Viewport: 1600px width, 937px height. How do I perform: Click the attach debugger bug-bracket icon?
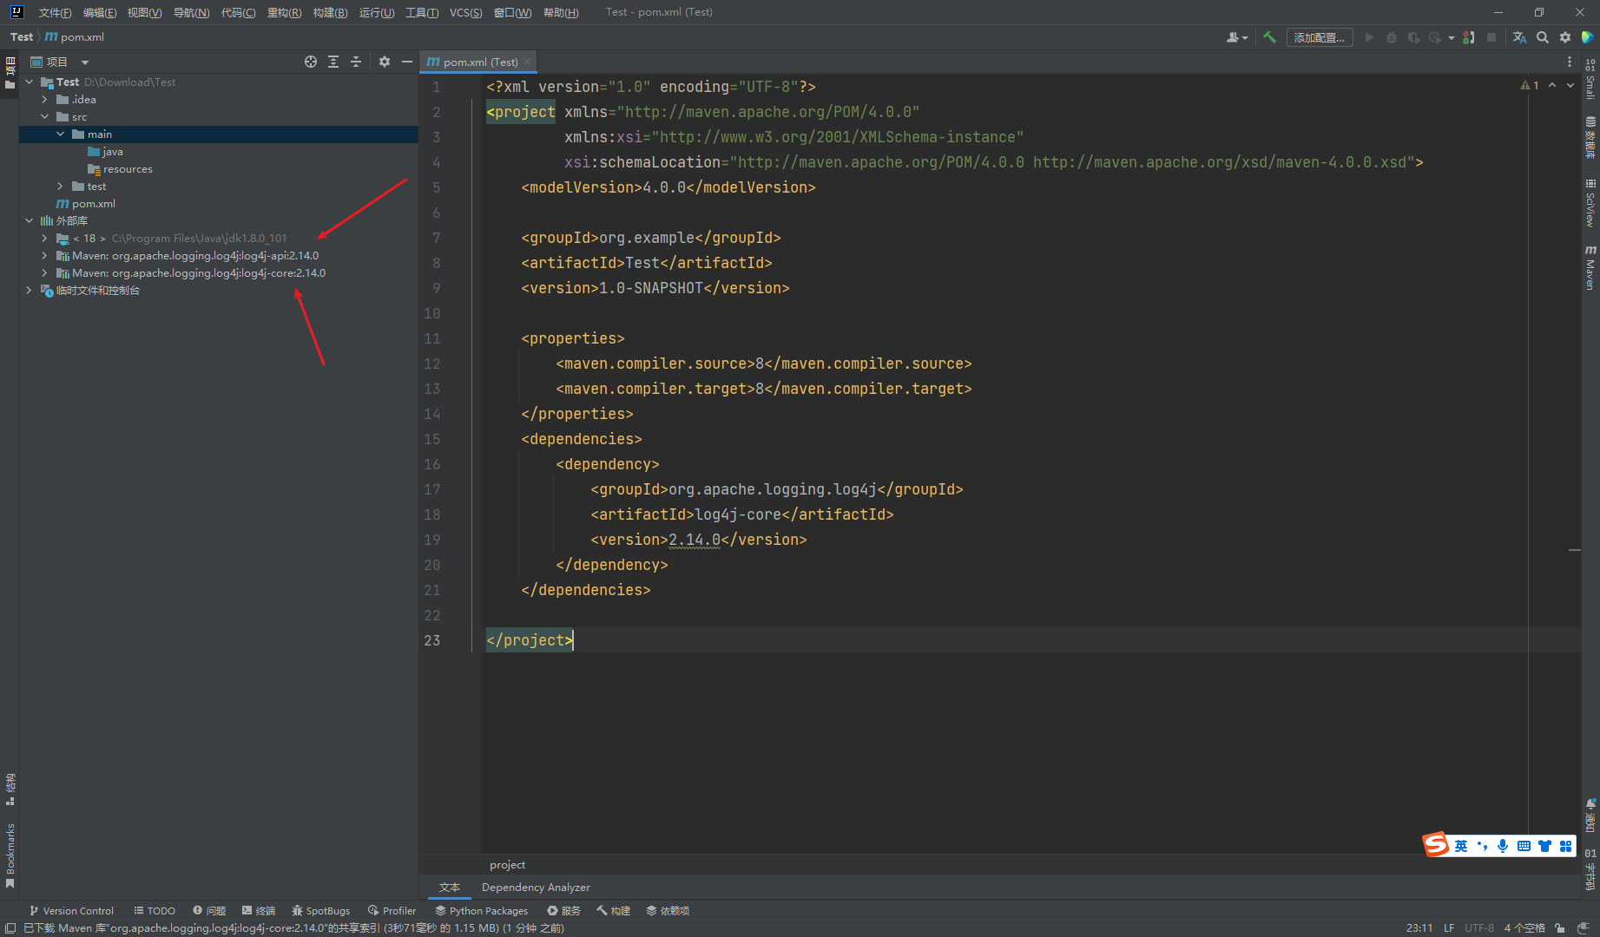tap(1468, 37)
